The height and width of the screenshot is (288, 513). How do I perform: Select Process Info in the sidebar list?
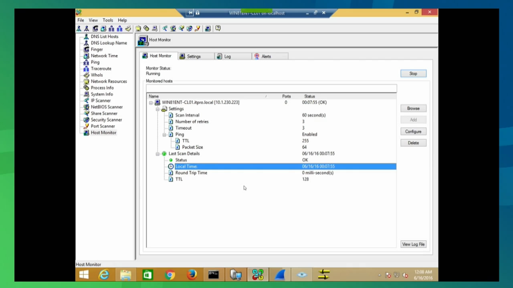click(102, 88)
